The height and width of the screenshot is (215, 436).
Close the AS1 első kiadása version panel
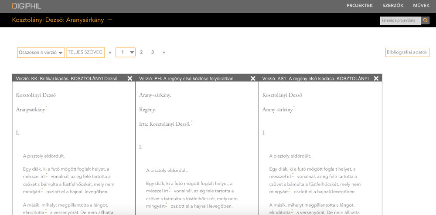tap(376, 78)
